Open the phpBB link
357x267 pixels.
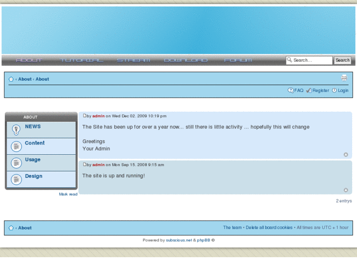coord(203,240)
